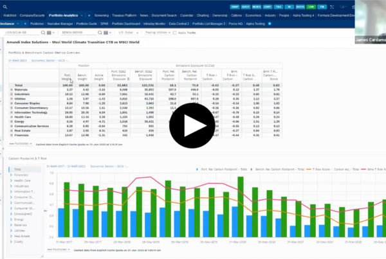Image resolution: width=386 pixels, height=259 pixels.
Task: Open the T&S quick-access button
Action: [x=279, y=7]
